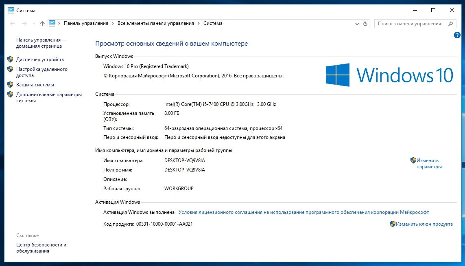Click shield icon beside Изменить ключ продукта
Image resolution: width=465 pixels, height=266 pixels.
pyautogui.click(x=392, y=224)
